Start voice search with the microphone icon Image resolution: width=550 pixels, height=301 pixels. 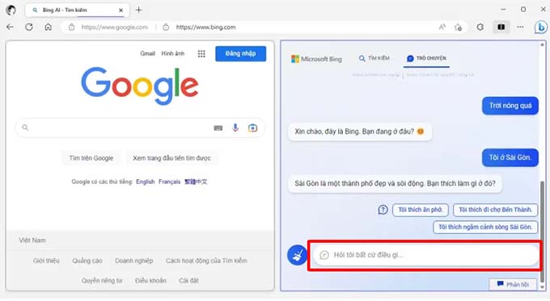tap(235, 128)
